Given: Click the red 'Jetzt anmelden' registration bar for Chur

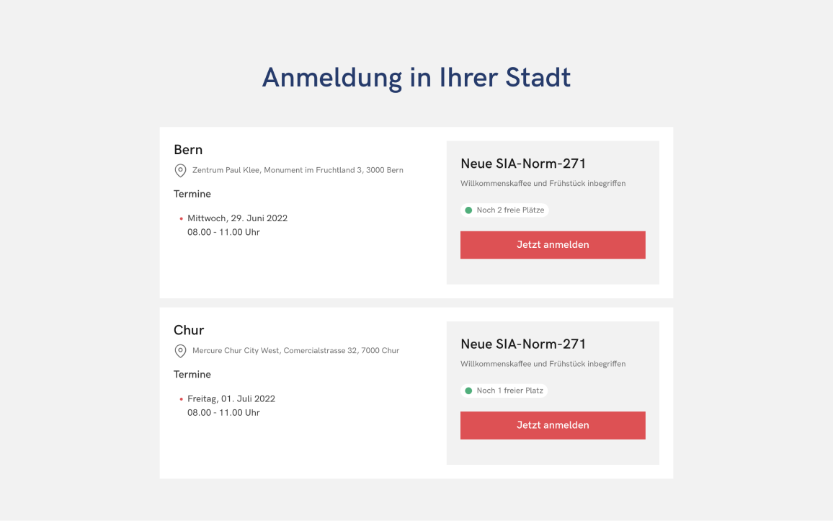Looking at the screenshot, I should coord(553,425).
